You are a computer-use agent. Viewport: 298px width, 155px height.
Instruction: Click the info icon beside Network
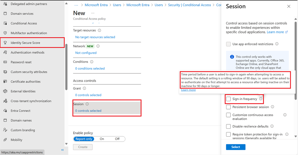98,46
